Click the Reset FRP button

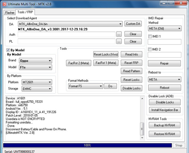[131, 63]
